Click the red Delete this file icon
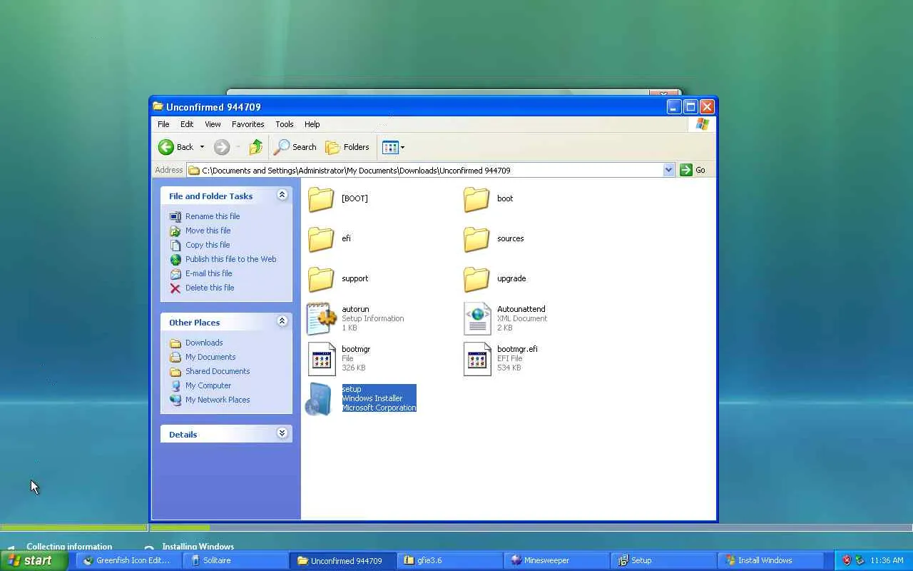913x571 pixels. (175, 288)
